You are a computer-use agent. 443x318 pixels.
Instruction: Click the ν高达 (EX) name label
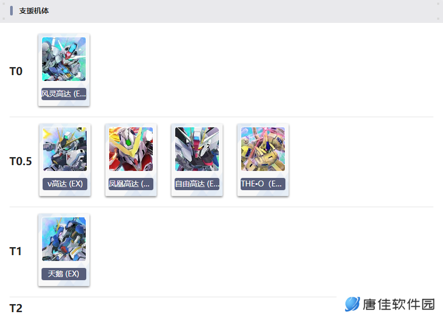click(65, 184)
